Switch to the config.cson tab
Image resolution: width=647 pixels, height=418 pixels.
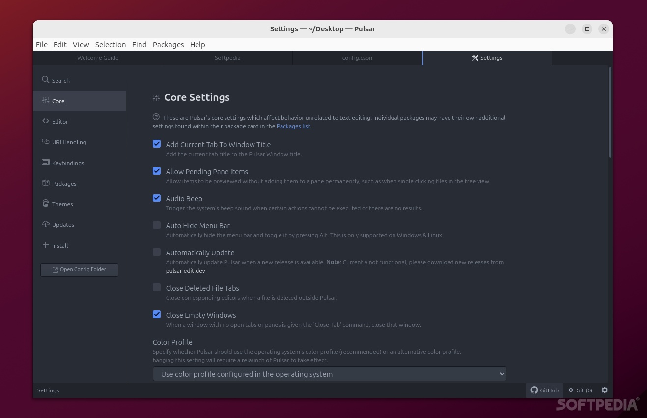point(357,57)
